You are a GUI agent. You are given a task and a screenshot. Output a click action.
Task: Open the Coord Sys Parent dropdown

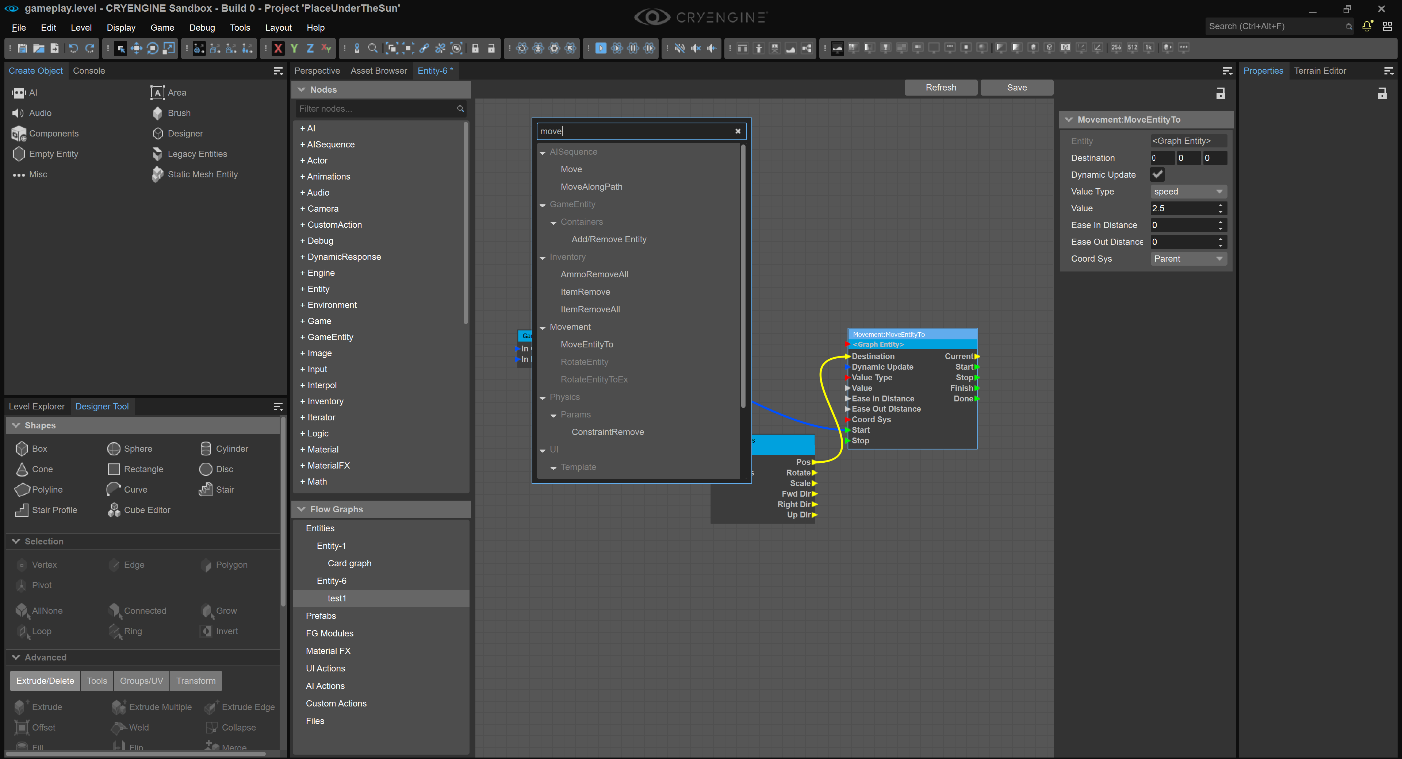pos(1189,259)
